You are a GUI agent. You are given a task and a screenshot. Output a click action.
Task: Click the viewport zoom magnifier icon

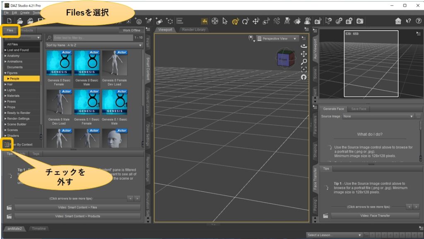(304, 62)
